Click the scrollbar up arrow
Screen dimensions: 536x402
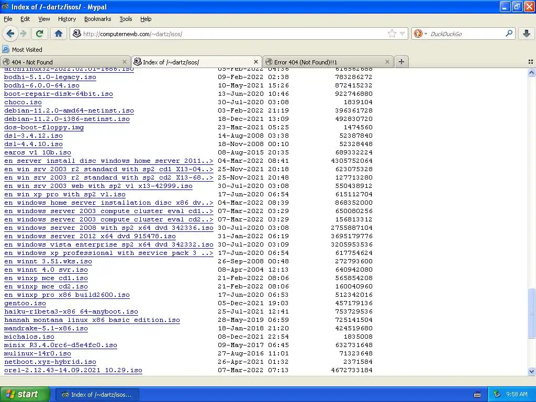click(x=531, y=72)
